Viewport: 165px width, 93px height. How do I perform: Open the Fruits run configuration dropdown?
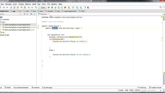pos(43,7)
